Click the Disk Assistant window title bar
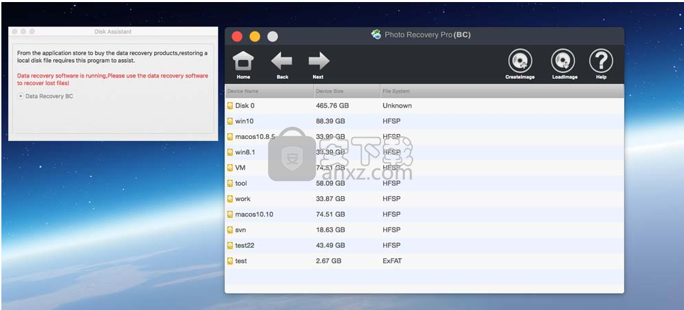This screenshot has width=684, height=310. tap(113, 31)
